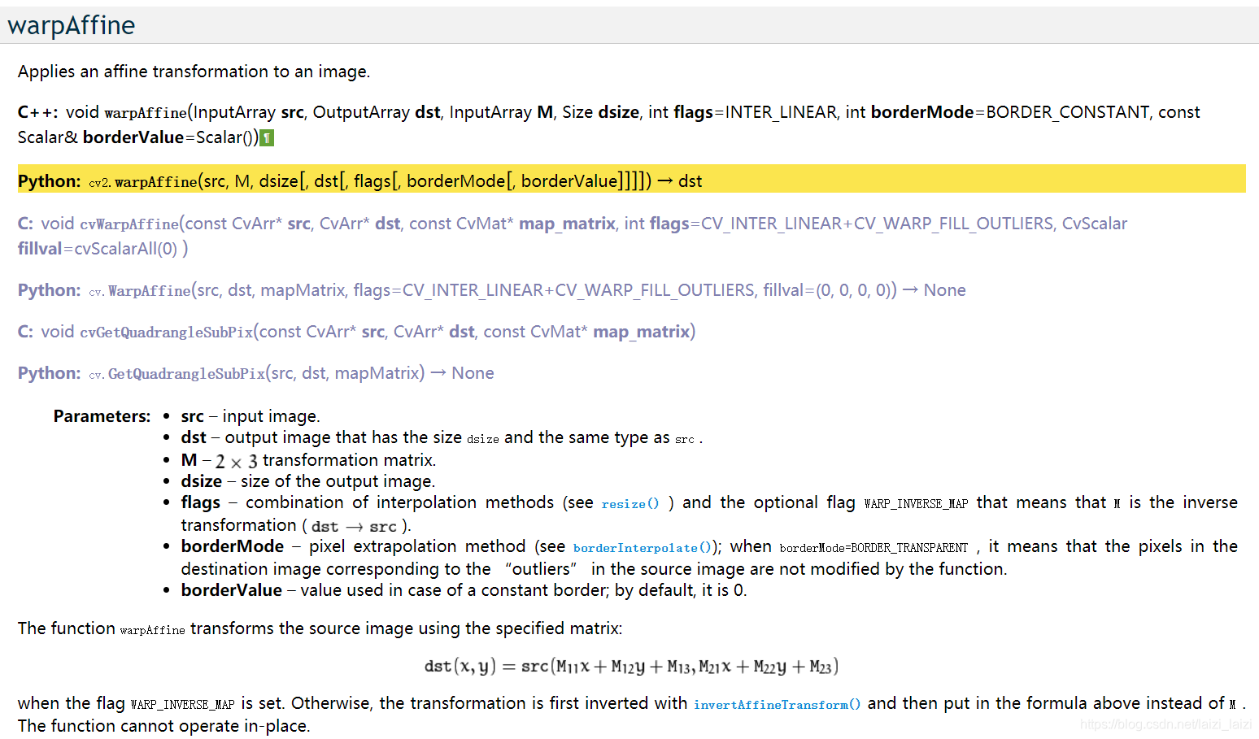Click the green permalink pilcrow icon
The image size is (1259, 739).
[267, 137]
